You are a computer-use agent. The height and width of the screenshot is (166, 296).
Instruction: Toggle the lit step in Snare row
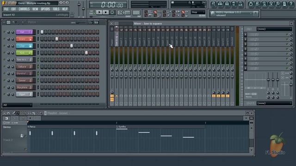pyautogui.click(x=56, y=39)
